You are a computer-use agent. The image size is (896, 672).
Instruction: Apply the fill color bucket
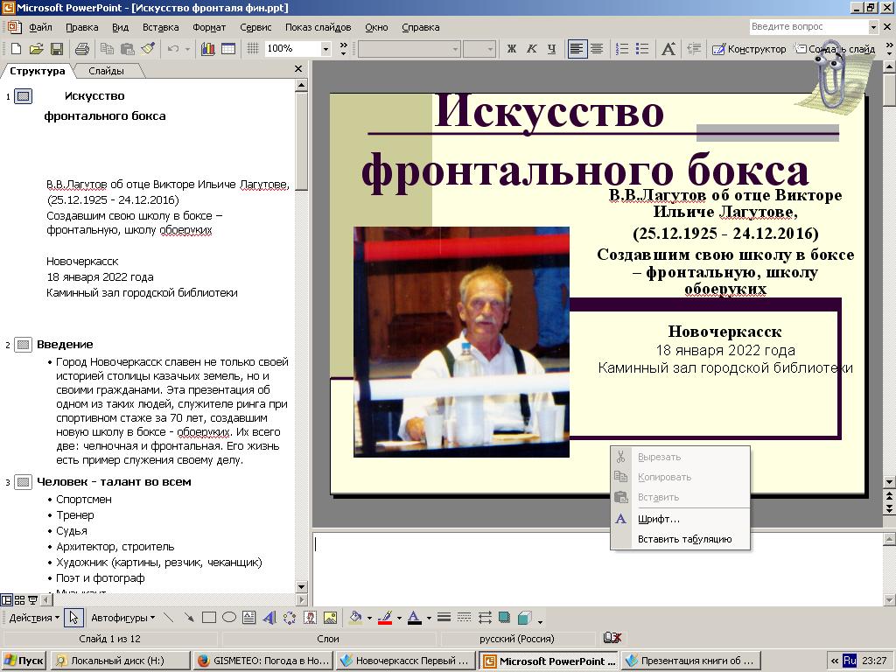[355, 618]
